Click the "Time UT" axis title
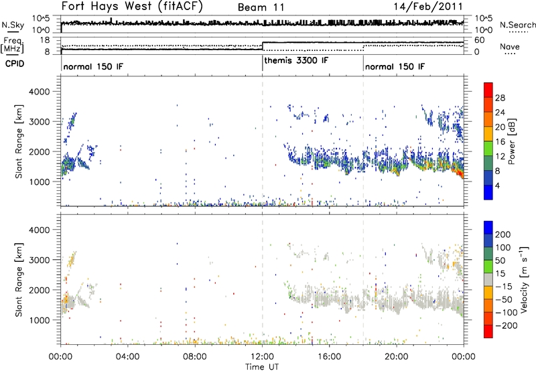The width and height of the screenshot is (536, 371). pyautogui.click(x=262, y=367)
